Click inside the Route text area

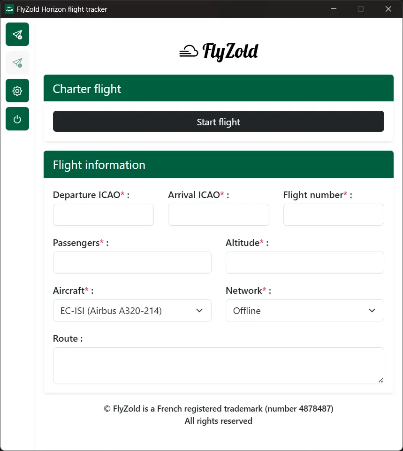pyautogui.click(x=218, y=365)
